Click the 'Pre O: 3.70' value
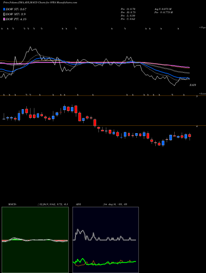This screenshot has width=206, height=273. (128, 9)
